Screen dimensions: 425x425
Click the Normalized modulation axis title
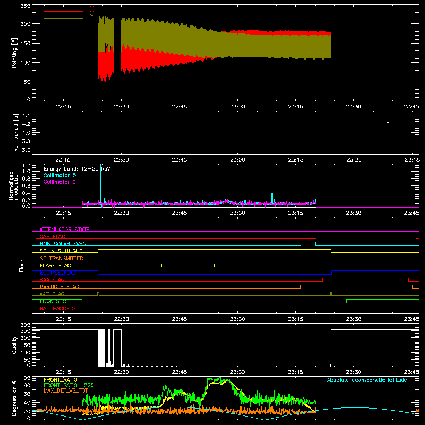click(13, 185)
